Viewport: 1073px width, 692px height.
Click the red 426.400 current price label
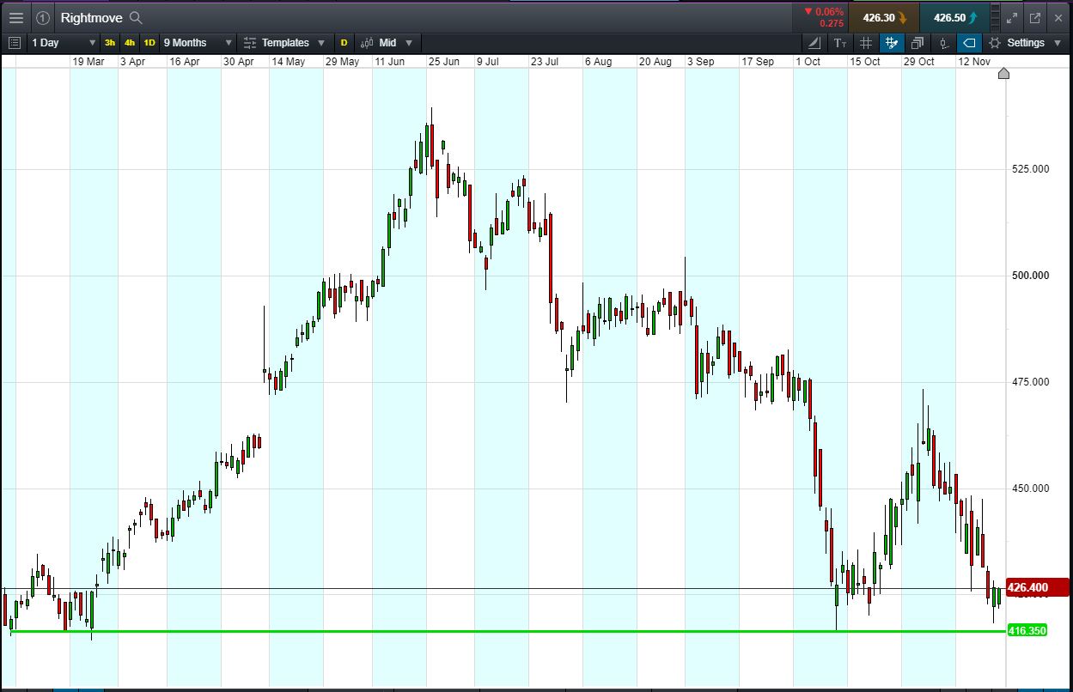1036,587
